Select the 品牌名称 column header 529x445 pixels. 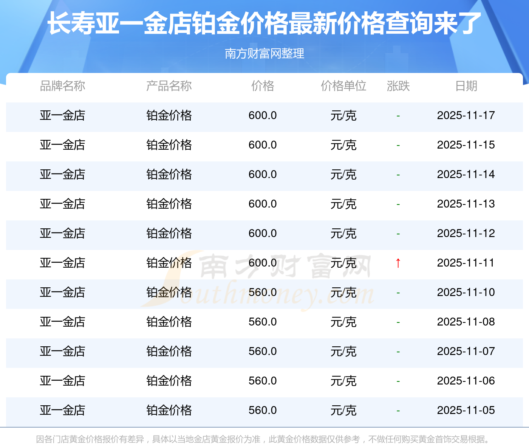coord(62,86)
